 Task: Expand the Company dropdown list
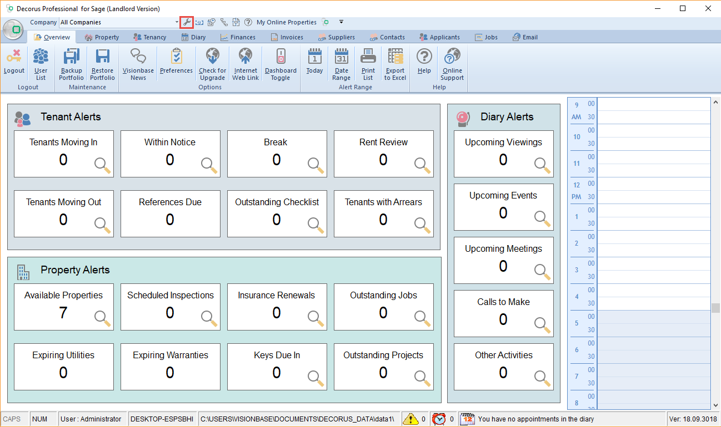177,22
